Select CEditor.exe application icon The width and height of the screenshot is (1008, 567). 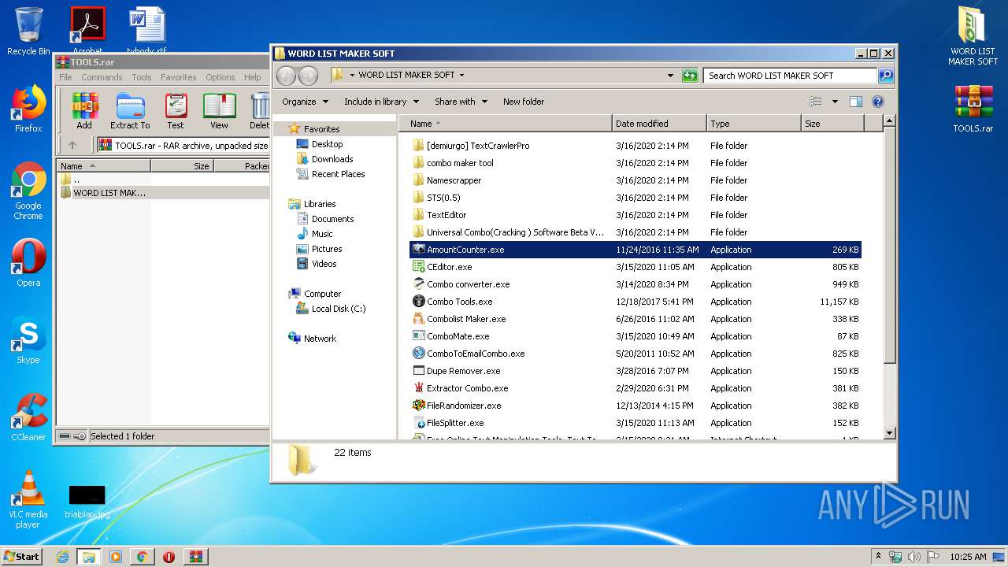419,267
